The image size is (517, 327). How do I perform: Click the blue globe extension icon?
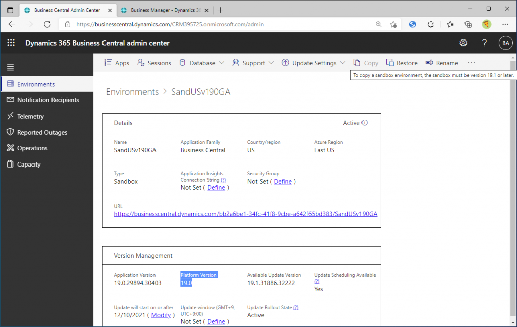coord(412,24)
